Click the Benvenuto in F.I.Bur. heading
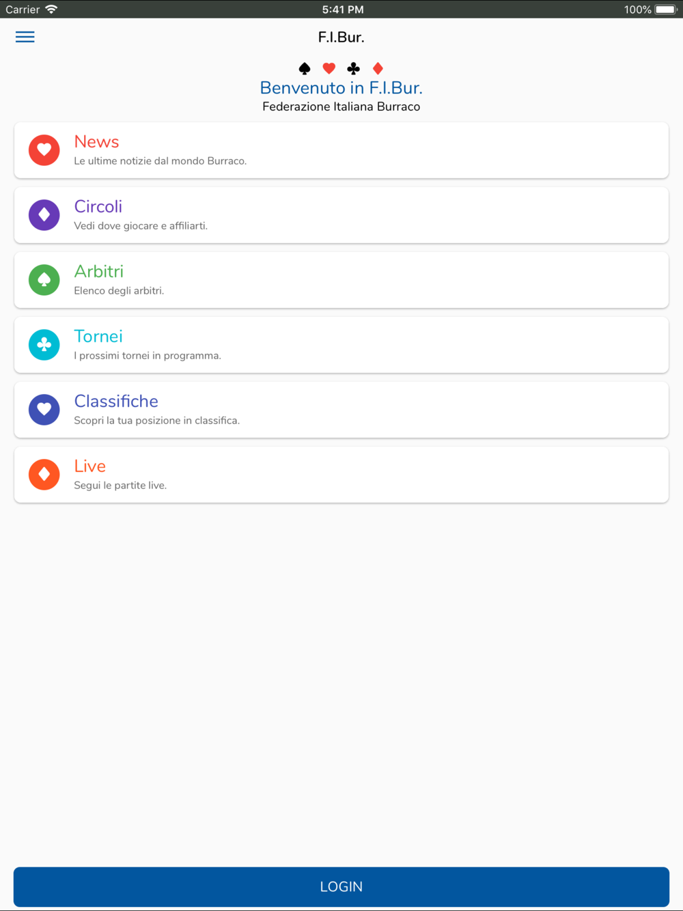Image resolution: width=683 pixels, height=911 pixels. [341, 87]
